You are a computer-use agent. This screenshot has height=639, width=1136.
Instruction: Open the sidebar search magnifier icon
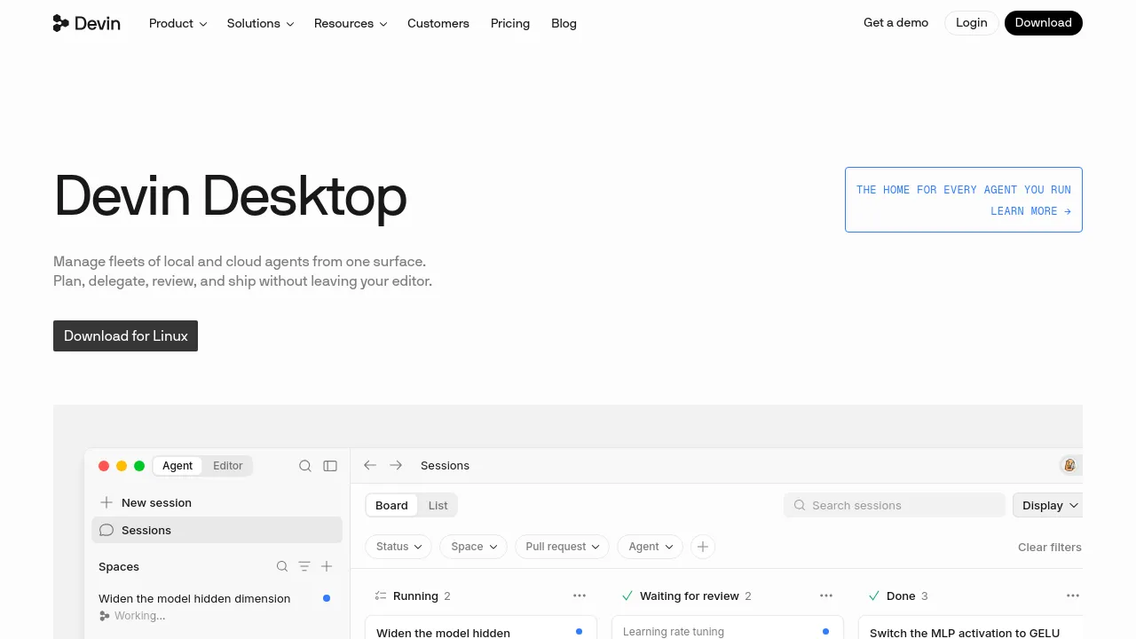coord(305,466)
